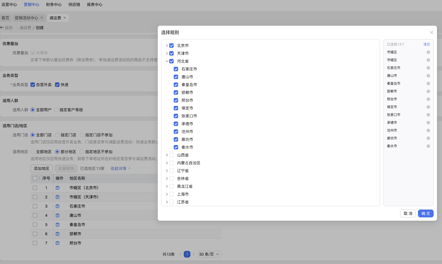442x264 pixels.
Task: Close the 减运费 tab
Action: [64, 18]
